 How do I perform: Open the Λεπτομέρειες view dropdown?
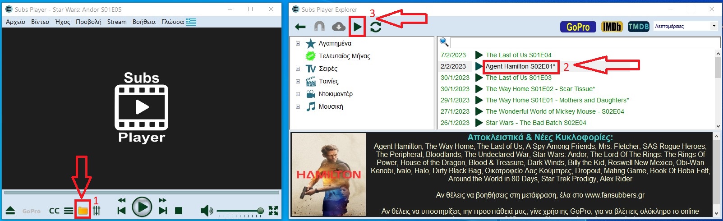685,26
